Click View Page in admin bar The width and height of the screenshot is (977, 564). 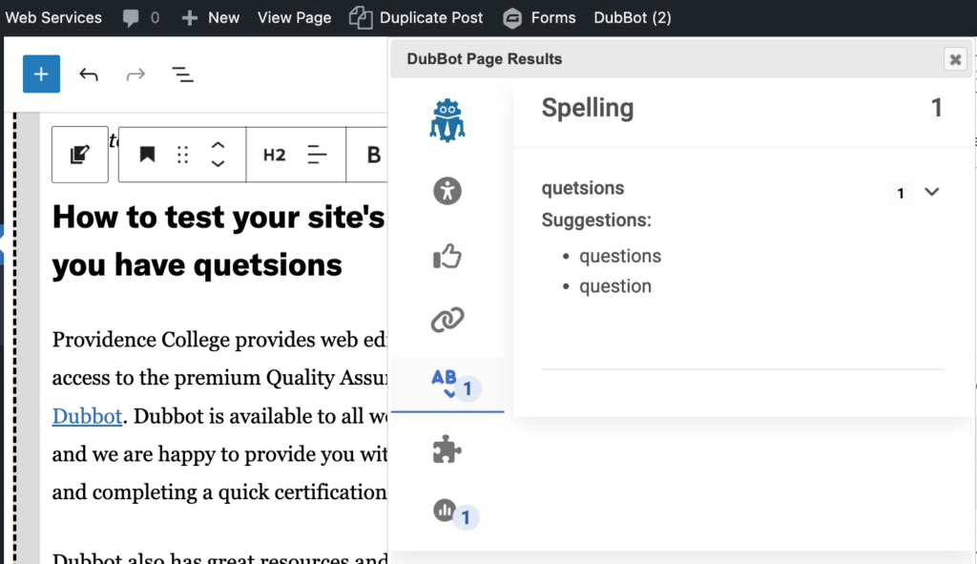[x=294, y=17]
